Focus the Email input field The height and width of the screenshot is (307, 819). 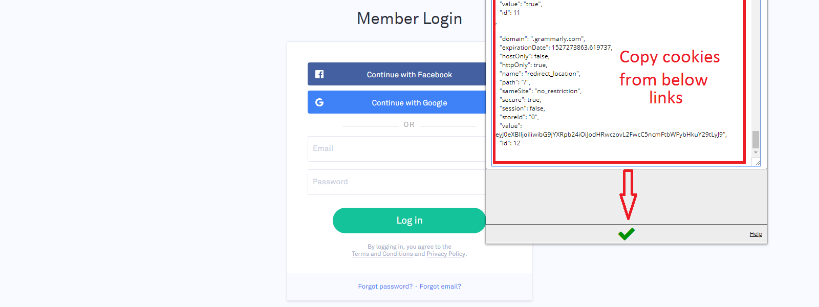coord(397,149)
